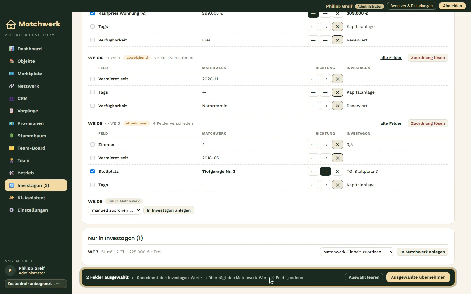Click the Provisionen money icon
Viewport: 471px width, 294px height.
[x=12, y=123]
